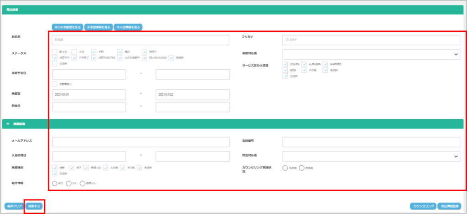Click the 未来館情報を見る button
Screen dimensions: 467x214
click(x=98, y=27)
